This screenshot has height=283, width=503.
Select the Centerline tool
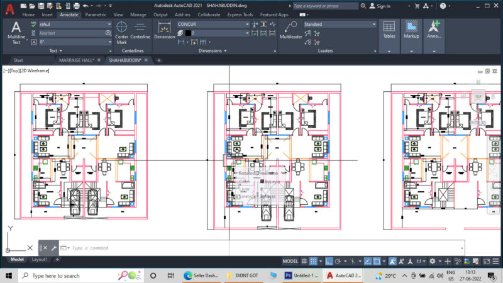pos(140,31)
